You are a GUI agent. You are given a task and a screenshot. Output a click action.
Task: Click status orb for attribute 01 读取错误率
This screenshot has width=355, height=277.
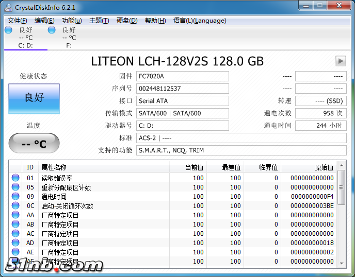[15, 178]
